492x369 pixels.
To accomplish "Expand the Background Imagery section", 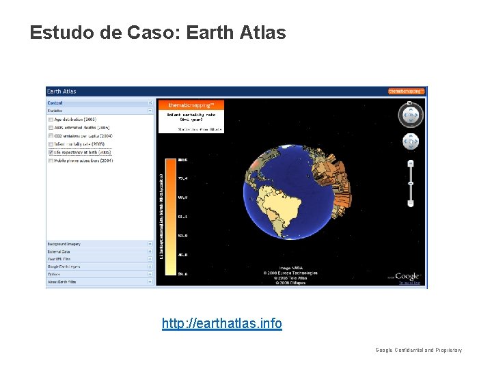I will point(150,244).
